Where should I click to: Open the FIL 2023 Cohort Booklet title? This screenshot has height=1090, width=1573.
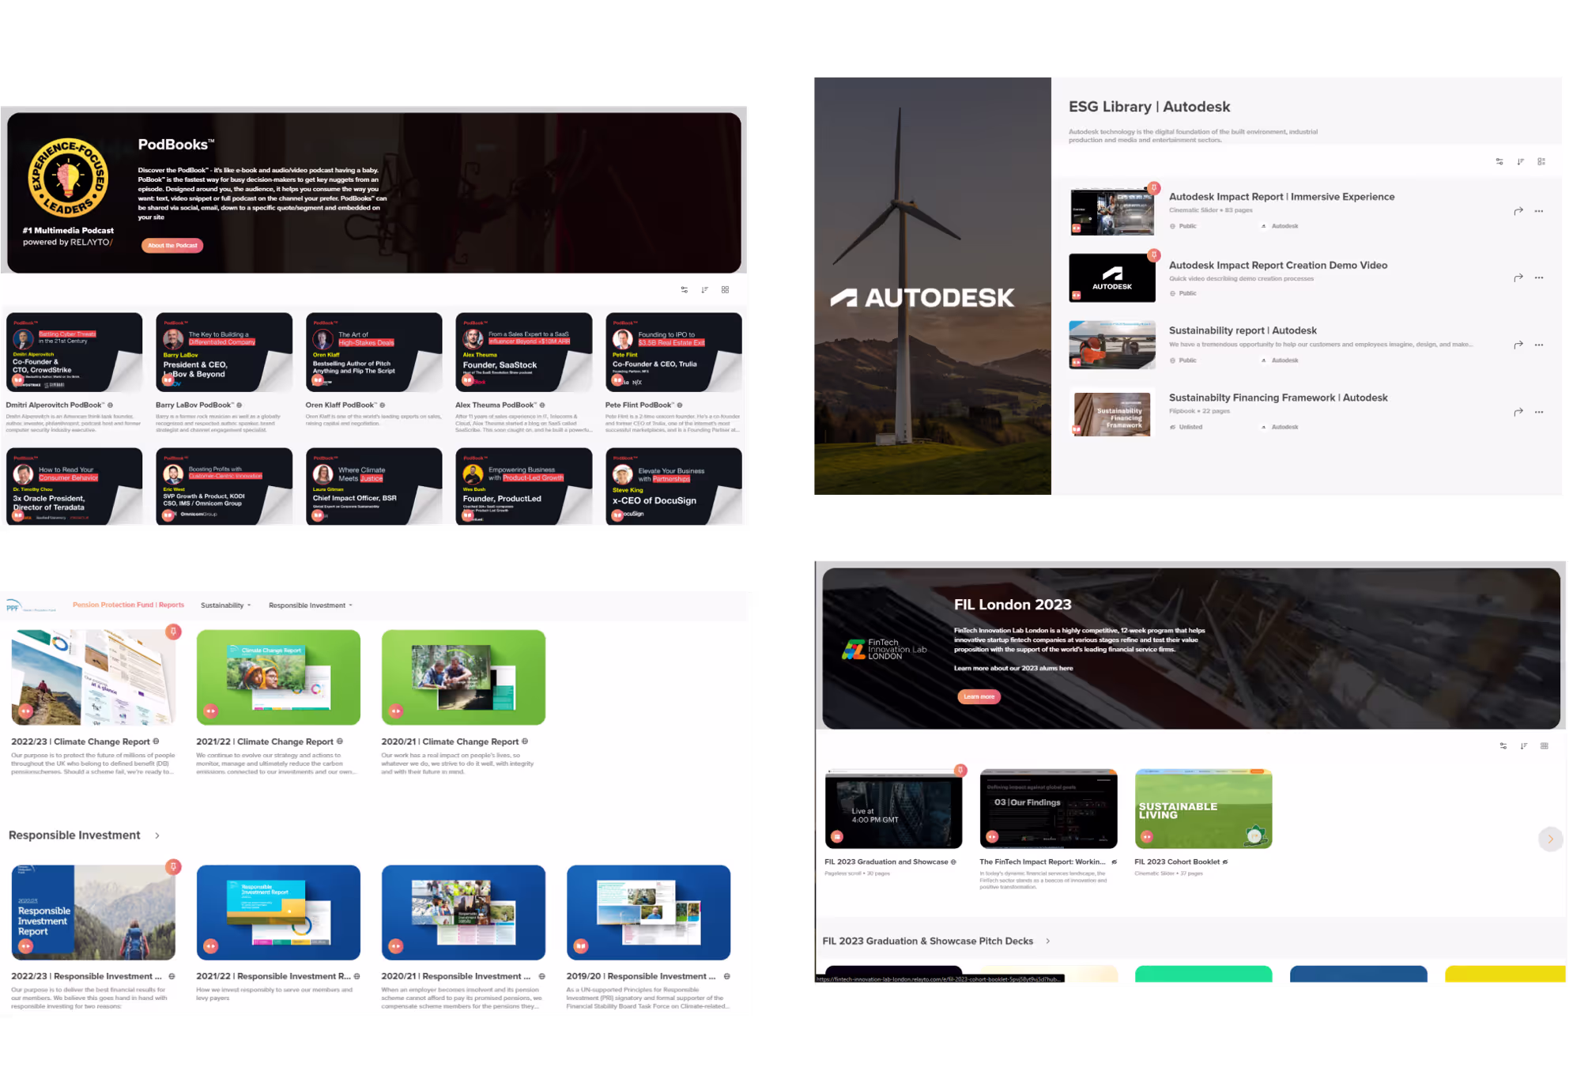1177,862
